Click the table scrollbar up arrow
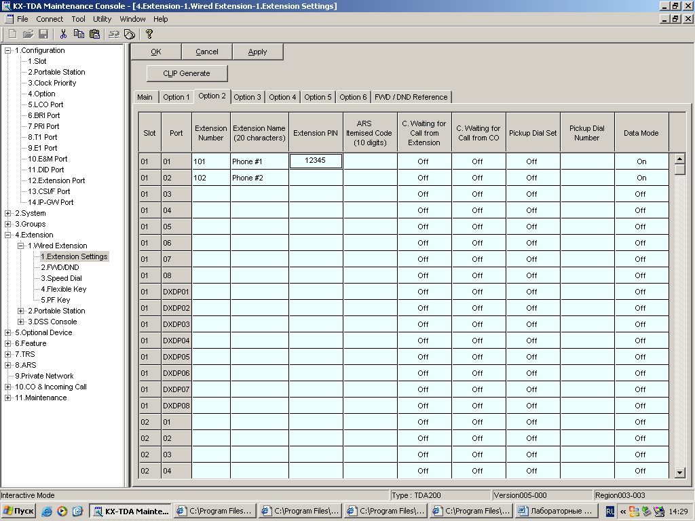The image size is (695, 521). click(679, 158)
